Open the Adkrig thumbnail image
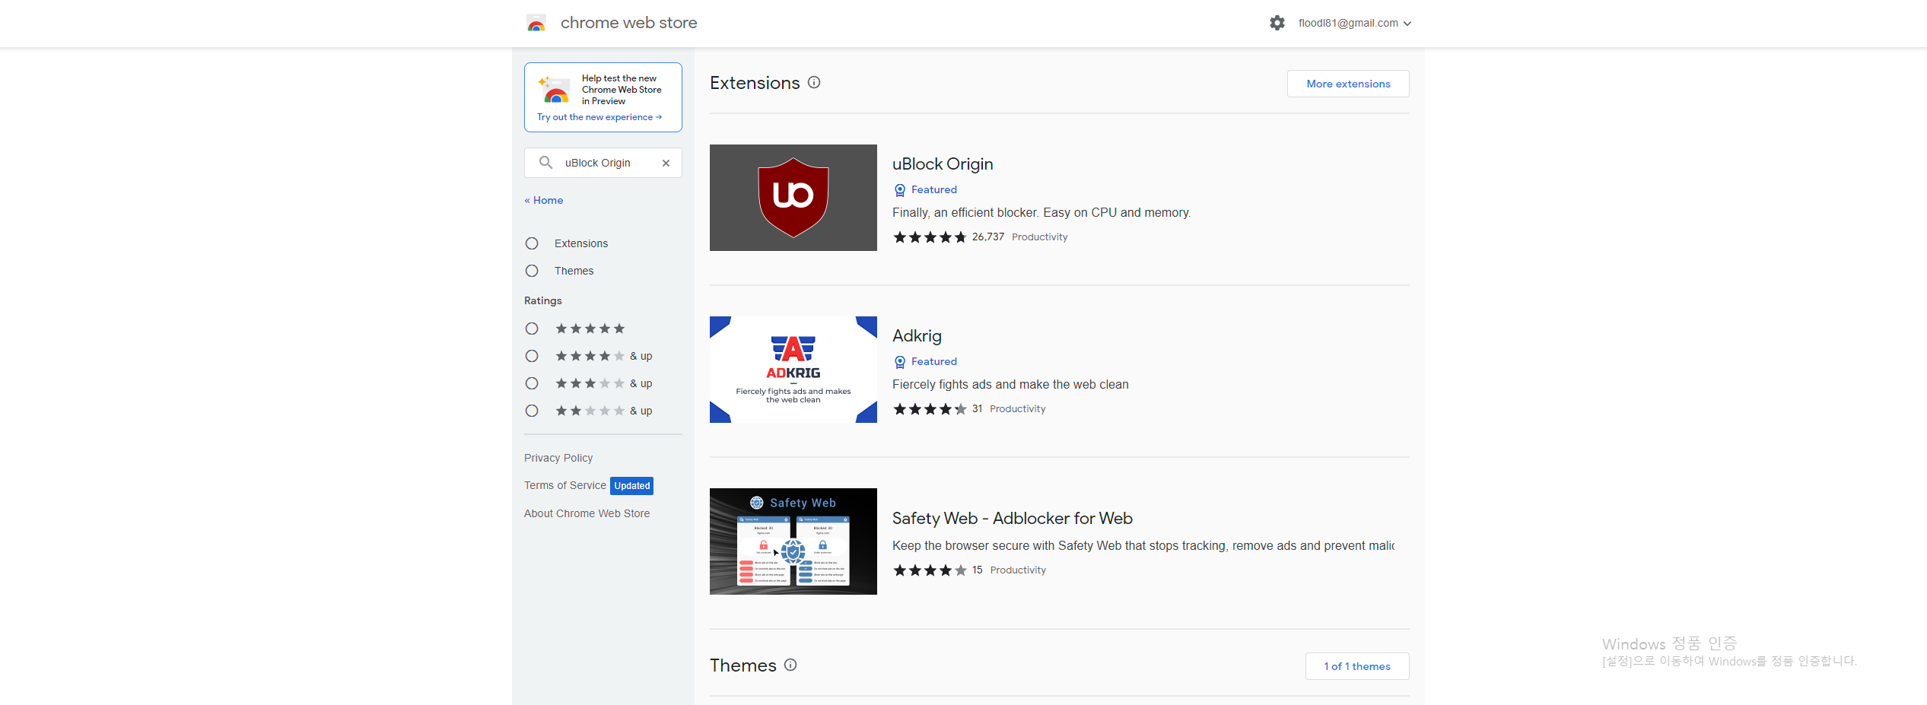Image resolution: width=1927 pixels, height=705 pixels. point(793,370)
